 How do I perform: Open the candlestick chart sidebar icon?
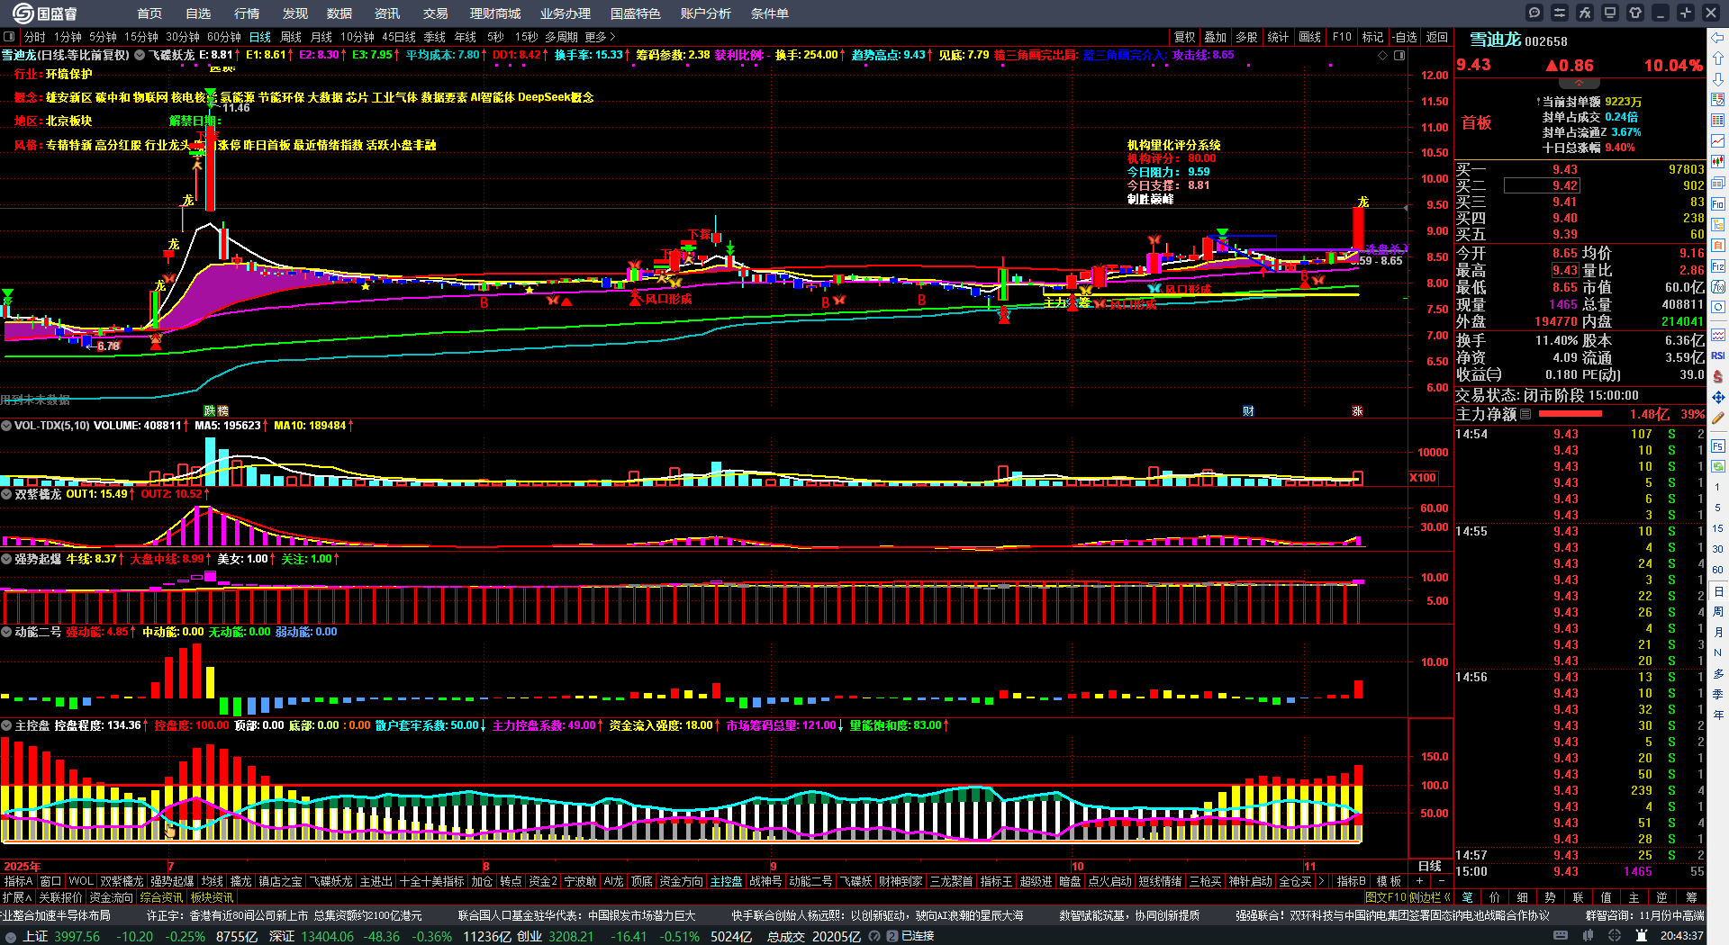(x=1718, y=162)
